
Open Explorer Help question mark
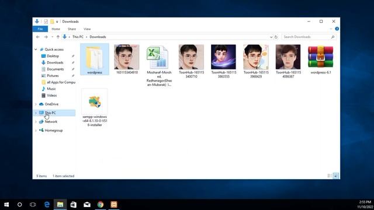pos(337,29)
